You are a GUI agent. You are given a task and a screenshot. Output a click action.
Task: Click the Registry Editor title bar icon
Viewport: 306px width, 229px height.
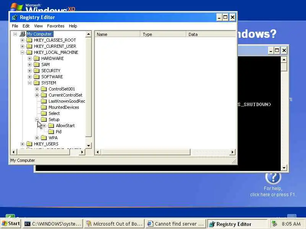coord(15,17)
